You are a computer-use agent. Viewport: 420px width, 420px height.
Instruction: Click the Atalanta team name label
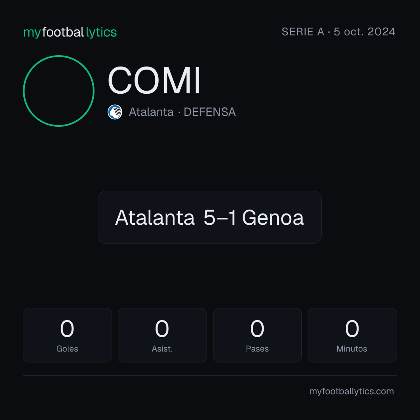pyautogui.click(x=151, y=112)
